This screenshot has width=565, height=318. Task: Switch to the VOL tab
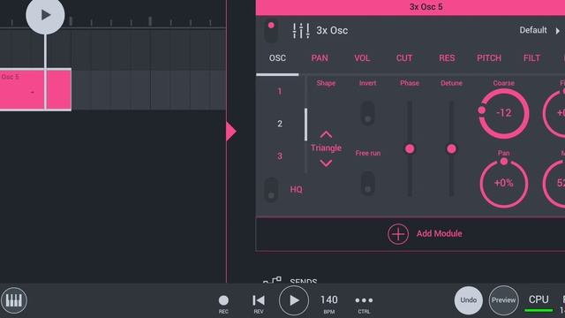click(x=362, y=58)
